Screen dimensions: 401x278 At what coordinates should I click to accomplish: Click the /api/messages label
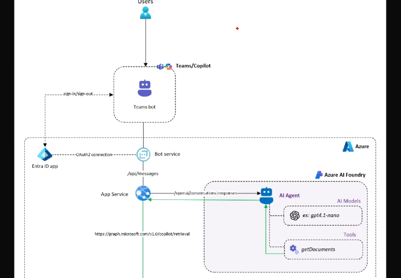143,173
